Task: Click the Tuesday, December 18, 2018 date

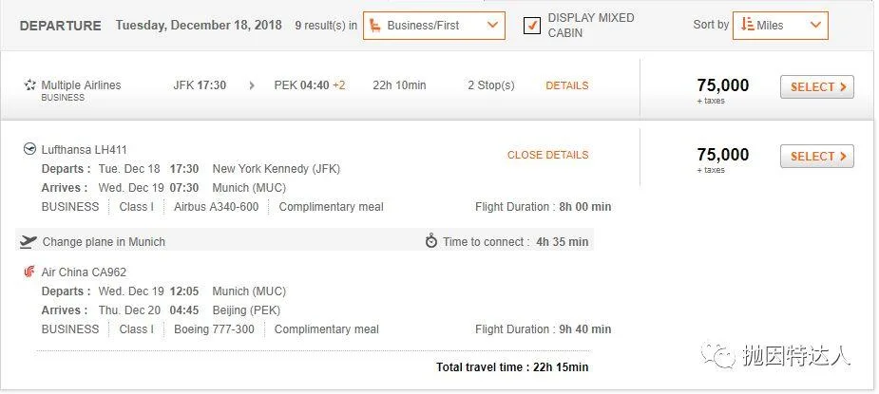Action: [199, 26]
